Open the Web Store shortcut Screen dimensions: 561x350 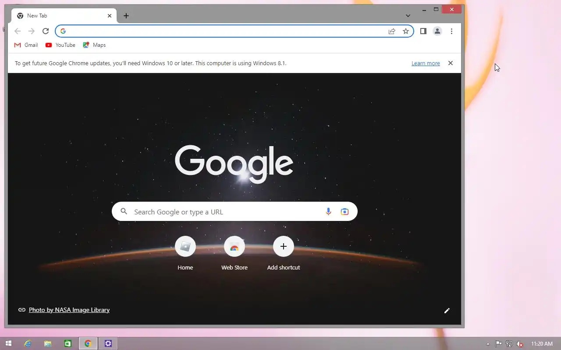tap(234, 254)
